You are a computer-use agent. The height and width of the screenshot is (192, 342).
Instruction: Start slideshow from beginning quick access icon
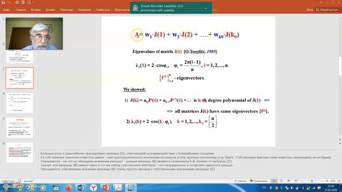tap(23, 2)
